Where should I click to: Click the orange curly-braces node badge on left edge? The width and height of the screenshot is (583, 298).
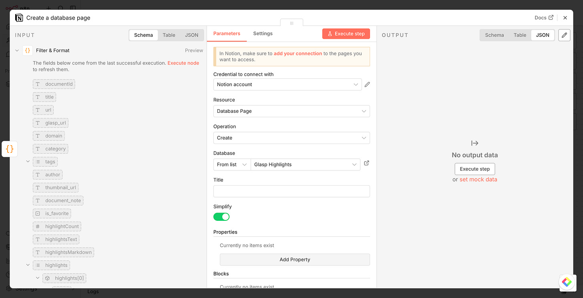(x=10, y=149)
